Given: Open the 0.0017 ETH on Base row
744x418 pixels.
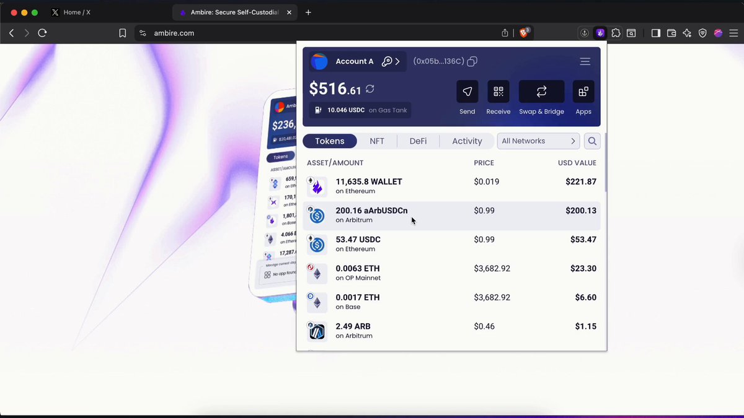Looking at the screenshot, I should [451, 302].
